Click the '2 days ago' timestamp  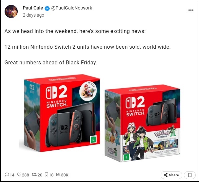[x=33, y=15]
